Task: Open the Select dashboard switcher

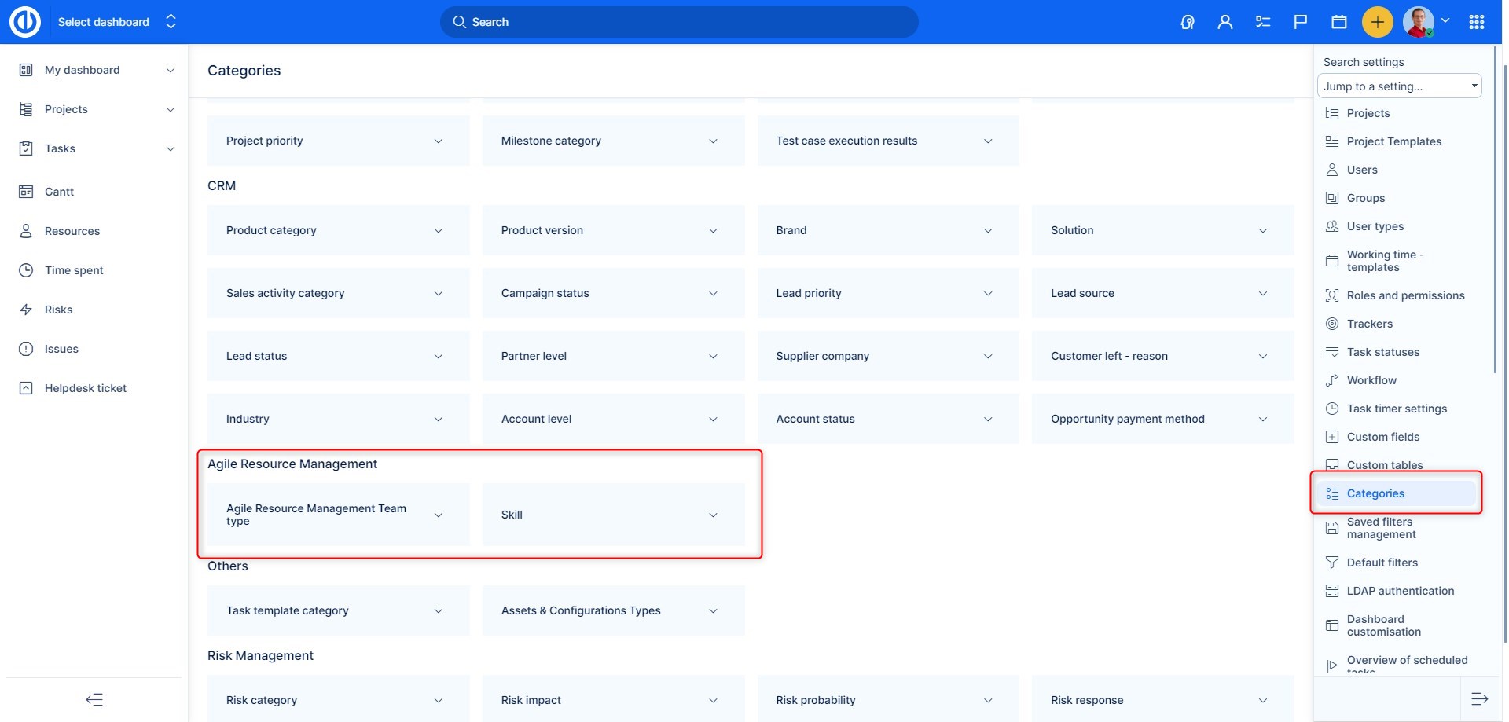Action: point(116,22)
